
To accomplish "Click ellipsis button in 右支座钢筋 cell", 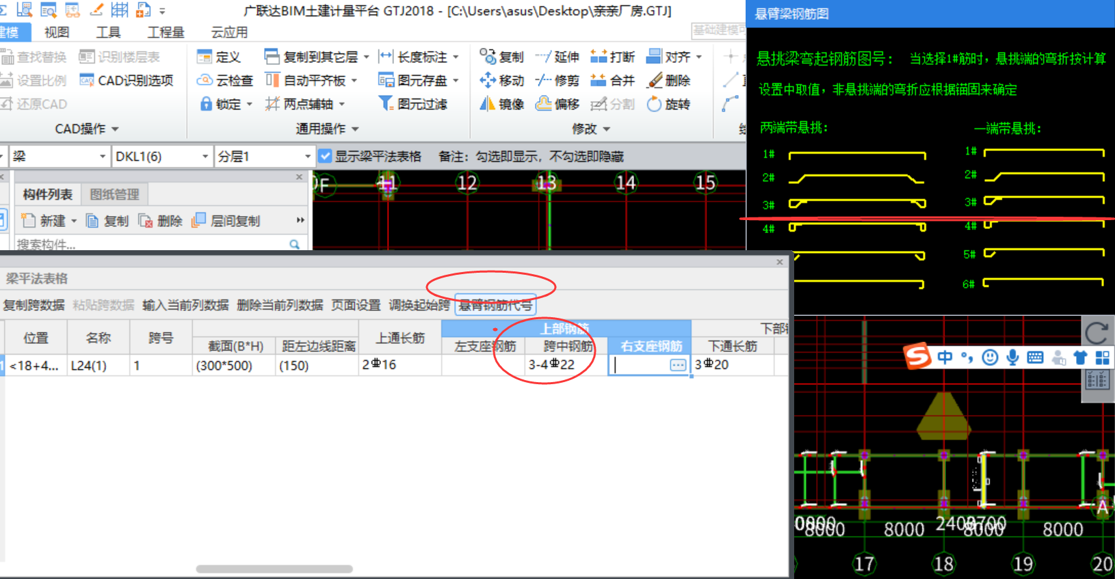I will [678, 365].
